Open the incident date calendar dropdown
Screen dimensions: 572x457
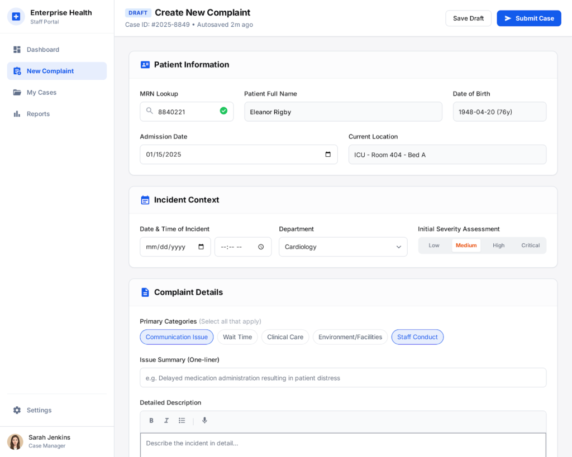point(201,247)
